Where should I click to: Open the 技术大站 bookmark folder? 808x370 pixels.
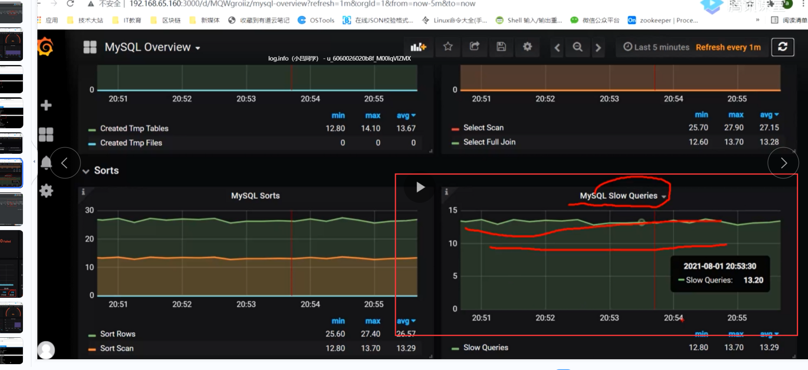click(x=85, y=20)
